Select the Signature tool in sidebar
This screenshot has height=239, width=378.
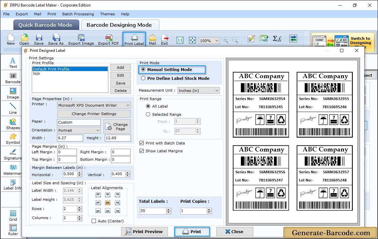pyautogui.click(x=13, y=155)
